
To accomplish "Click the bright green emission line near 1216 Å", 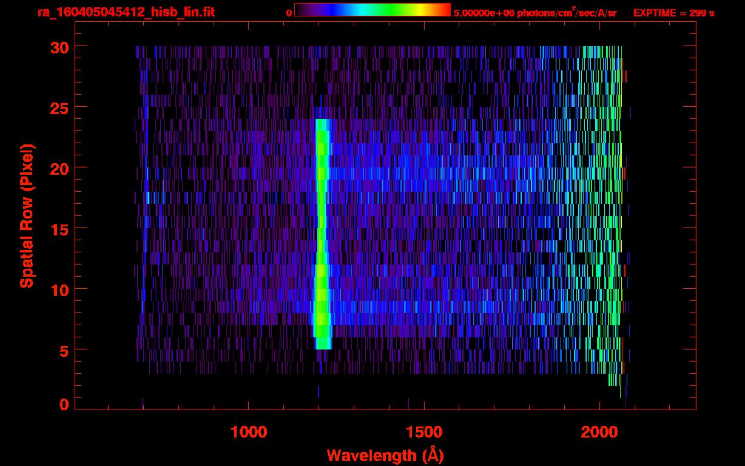I will point(322,234).
